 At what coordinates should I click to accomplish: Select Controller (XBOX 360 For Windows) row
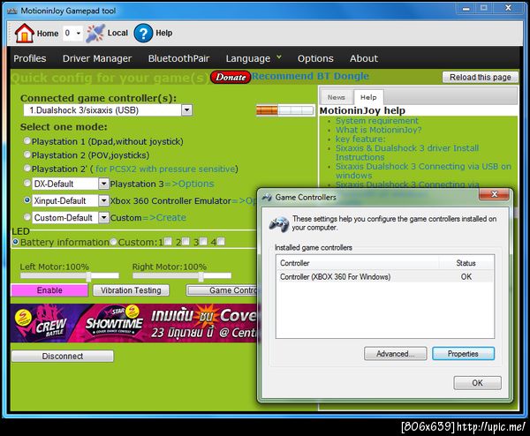[385, 276]
